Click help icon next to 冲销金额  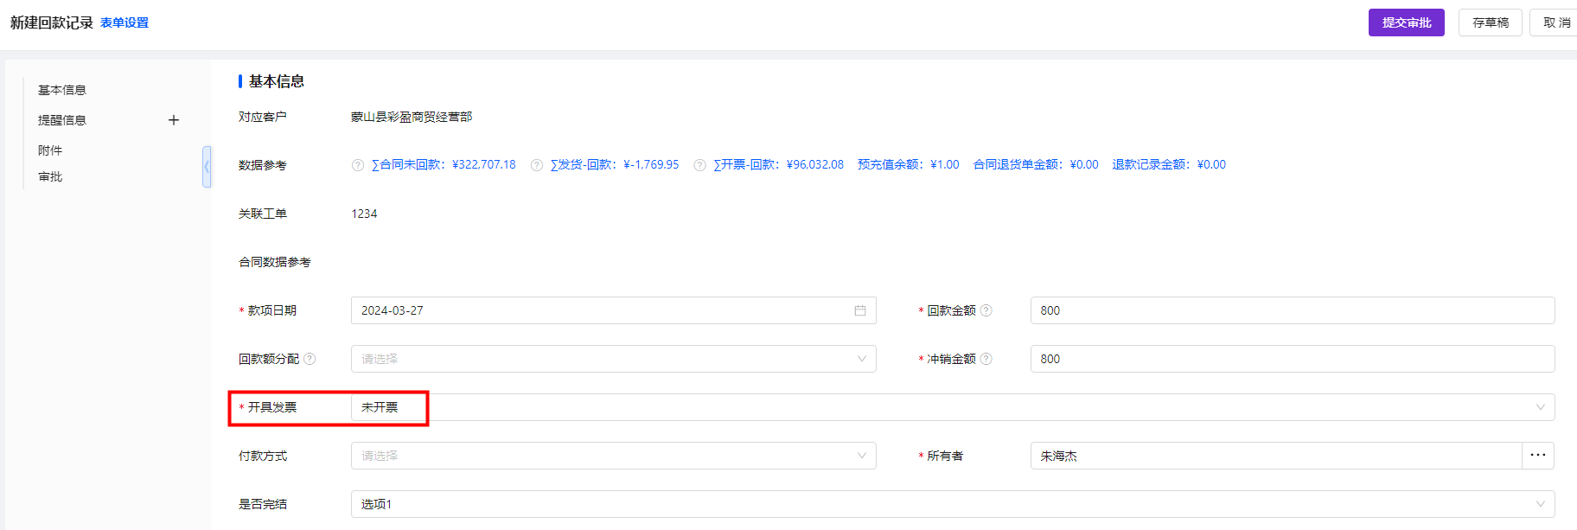point(986,359)
